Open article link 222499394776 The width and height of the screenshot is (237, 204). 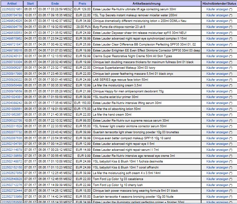pyautogui.click(x=12, y=27)
